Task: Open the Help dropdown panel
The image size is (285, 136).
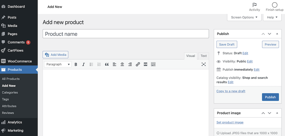Action: click(x=272, y=17)
